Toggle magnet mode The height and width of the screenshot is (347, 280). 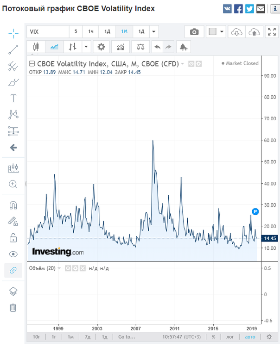[x=13, y=205]
